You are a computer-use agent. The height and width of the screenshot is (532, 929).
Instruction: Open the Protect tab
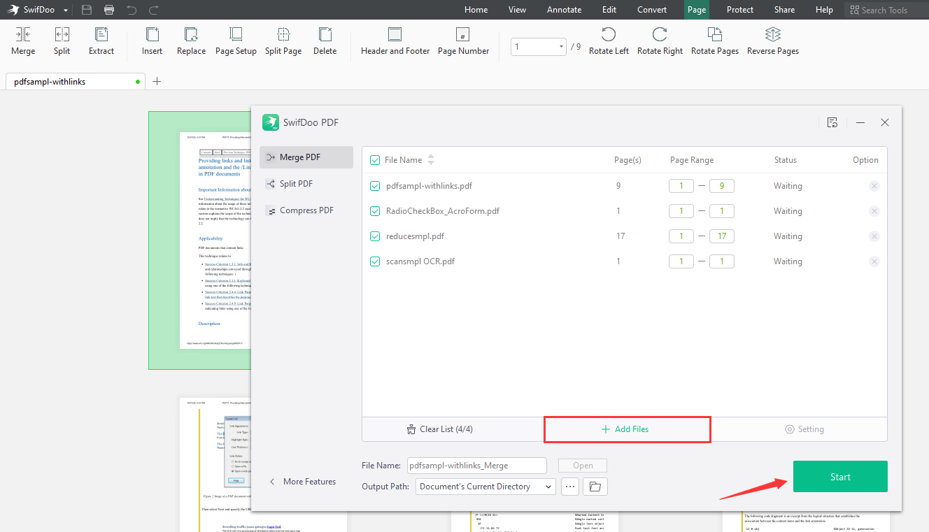[740, 10]
